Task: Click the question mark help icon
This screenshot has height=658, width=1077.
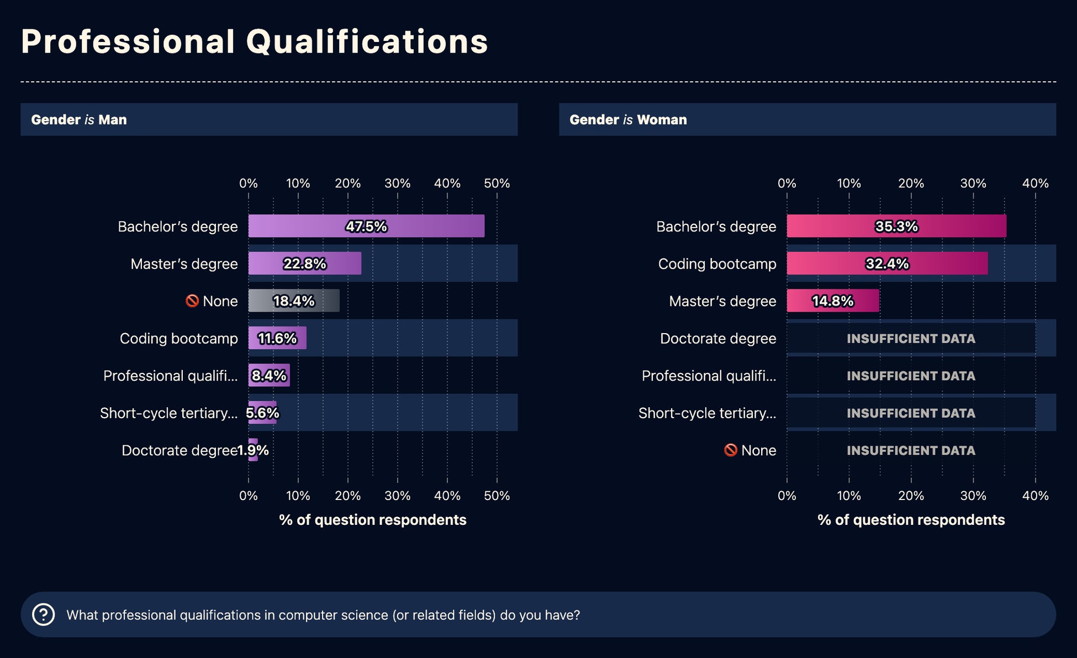Action: 43,614
